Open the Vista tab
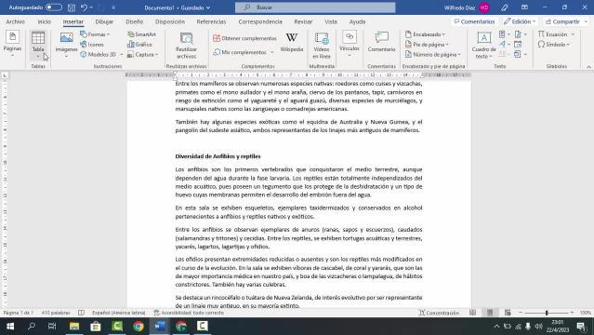 coord(331,21)
